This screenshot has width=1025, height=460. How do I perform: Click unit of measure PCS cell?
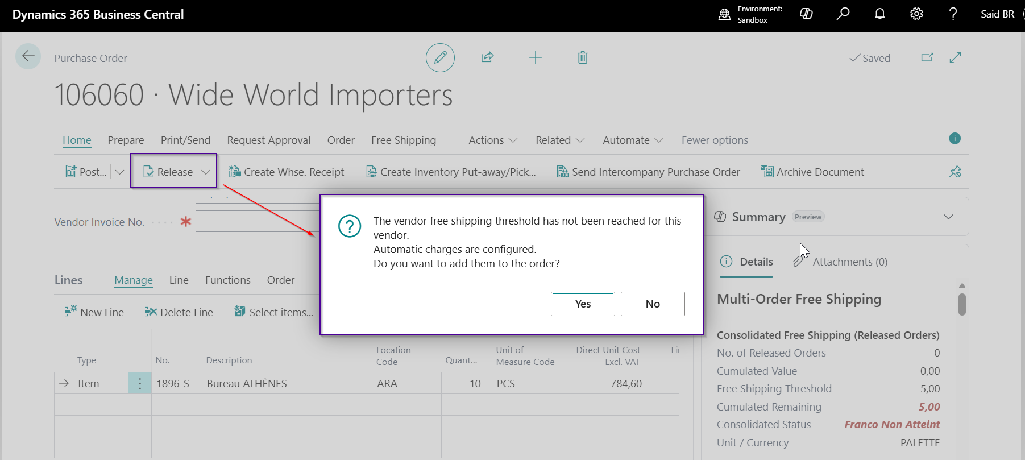530,384
